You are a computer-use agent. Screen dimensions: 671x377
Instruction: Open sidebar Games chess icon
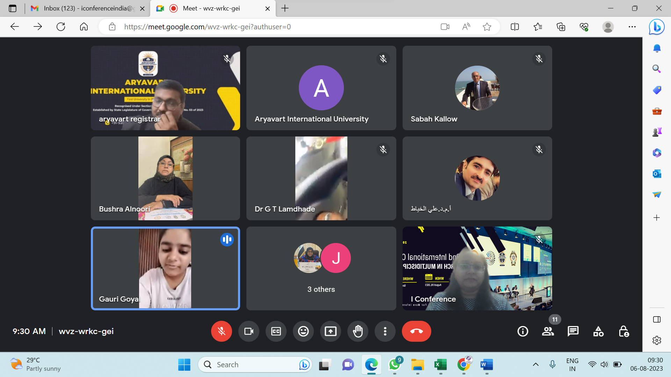coord(657,132)
